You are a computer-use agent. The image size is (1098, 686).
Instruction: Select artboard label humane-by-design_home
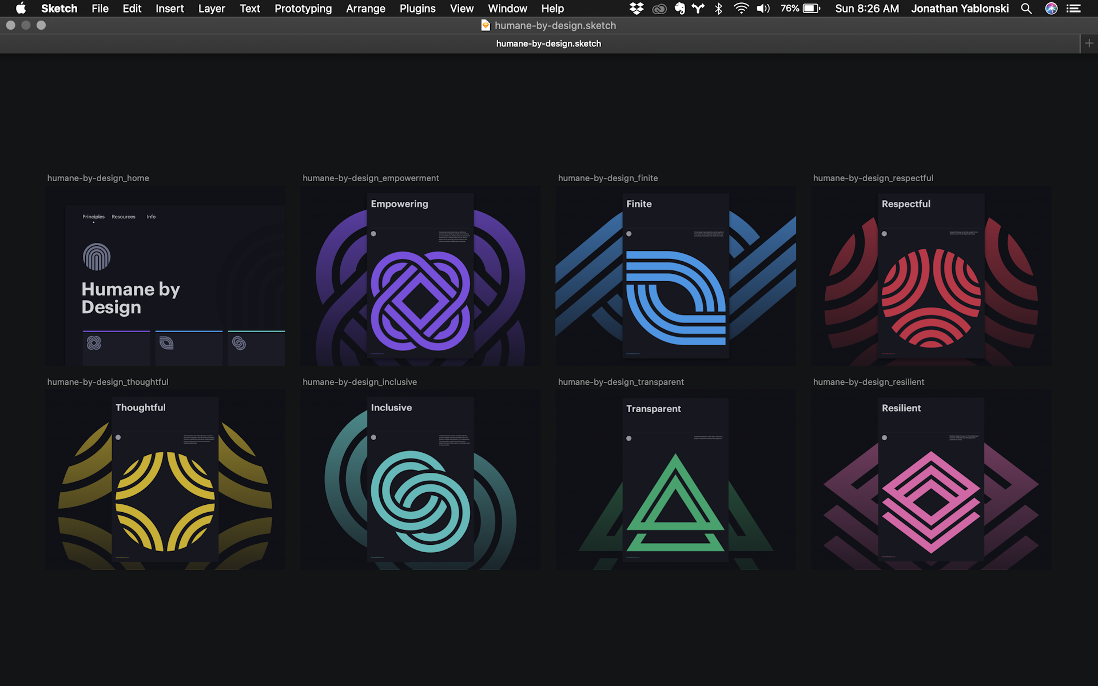coord(98,178)
